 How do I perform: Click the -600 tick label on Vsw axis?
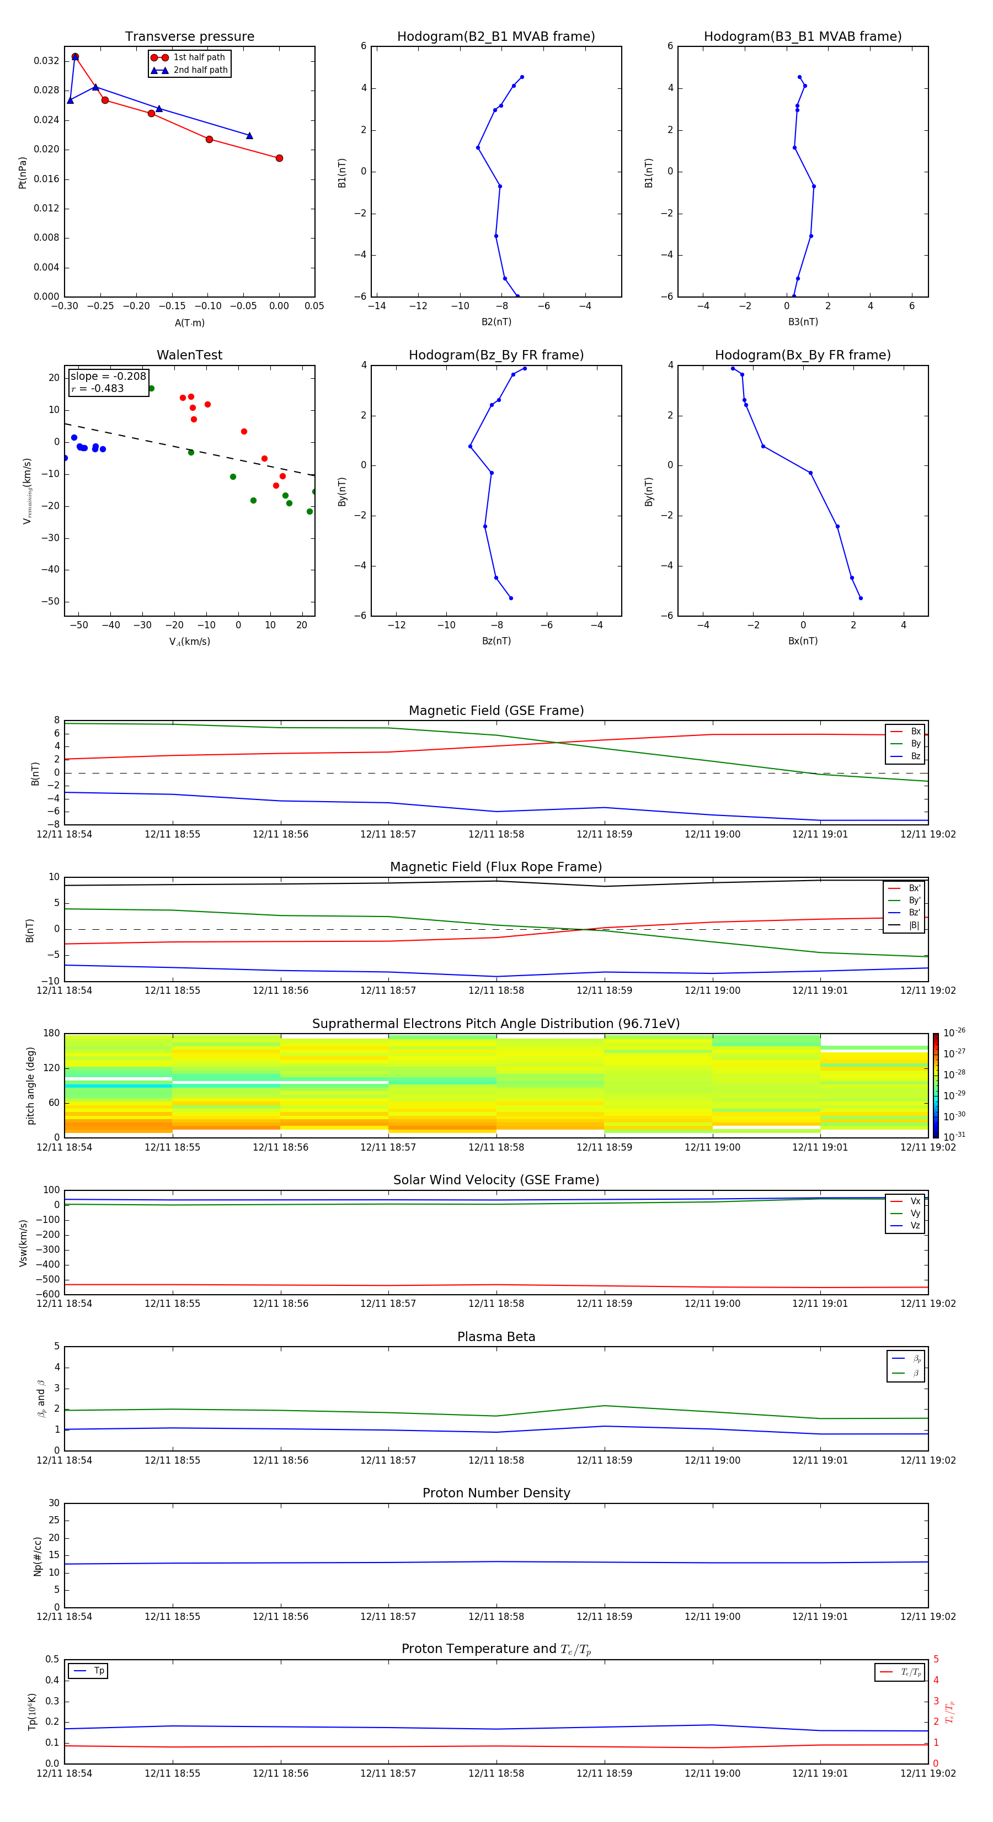tap(47, 1294)
